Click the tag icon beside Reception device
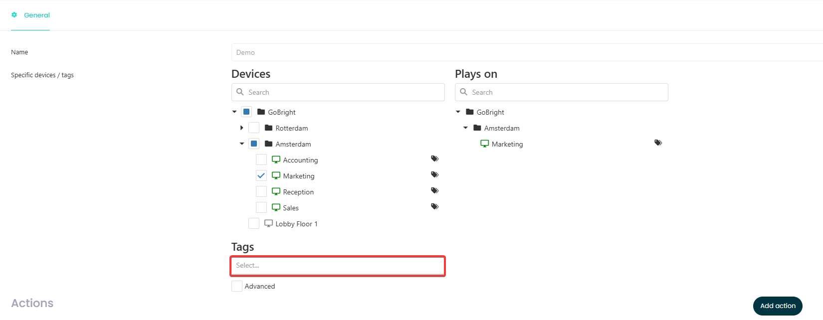 (434, 190)
